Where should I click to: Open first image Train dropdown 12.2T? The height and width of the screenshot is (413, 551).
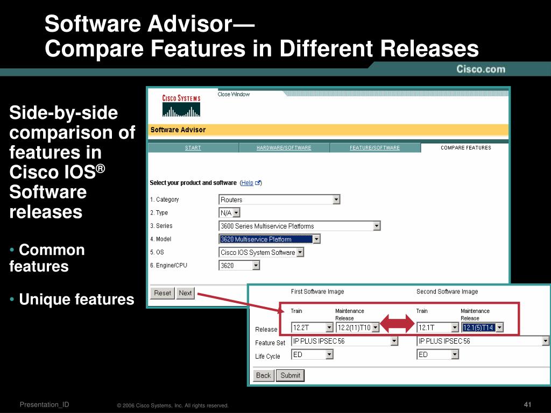(312, 327)
